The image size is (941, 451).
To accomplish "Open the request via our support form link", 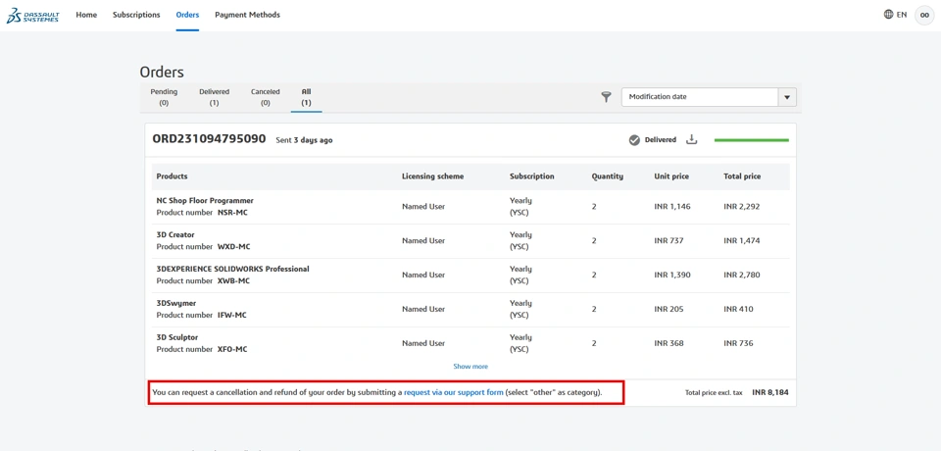I will pos(454,392).
